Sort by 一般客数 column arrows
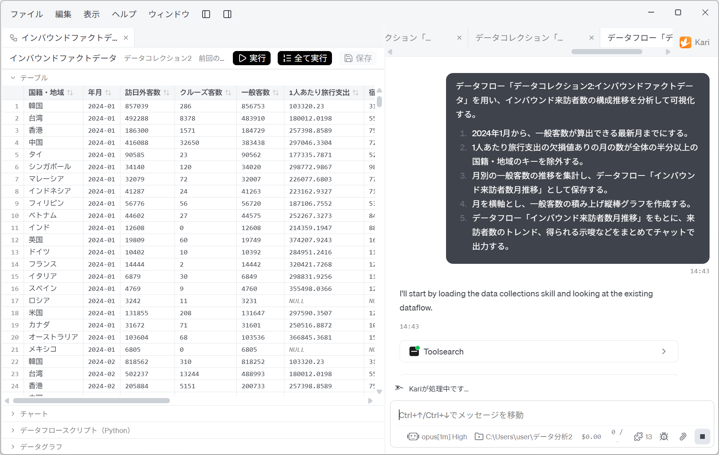The image size is (719, 455). point(276,93)
